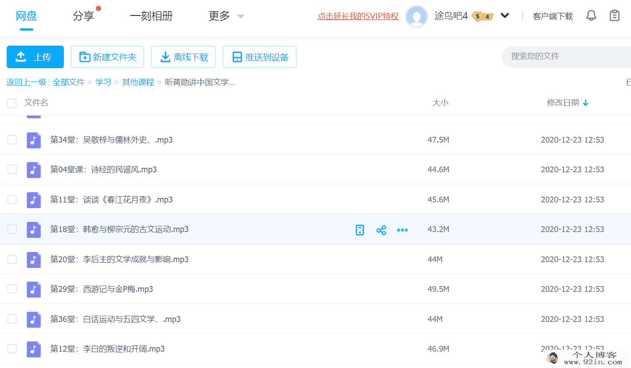Click music icon of 第20堂 李后主 file

tap(34, 260)
